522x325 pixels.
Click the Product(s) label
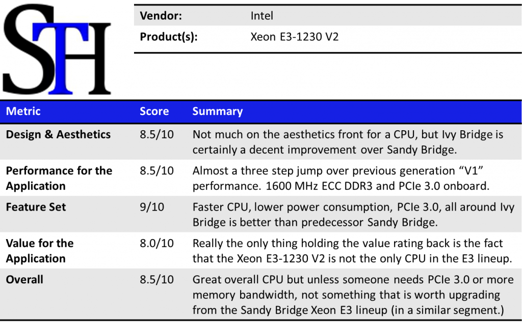click(x=169, y=37)
